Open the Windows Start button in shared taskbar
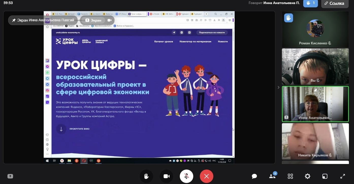Viewport: 354px width, 184px height. pos(47,161)
